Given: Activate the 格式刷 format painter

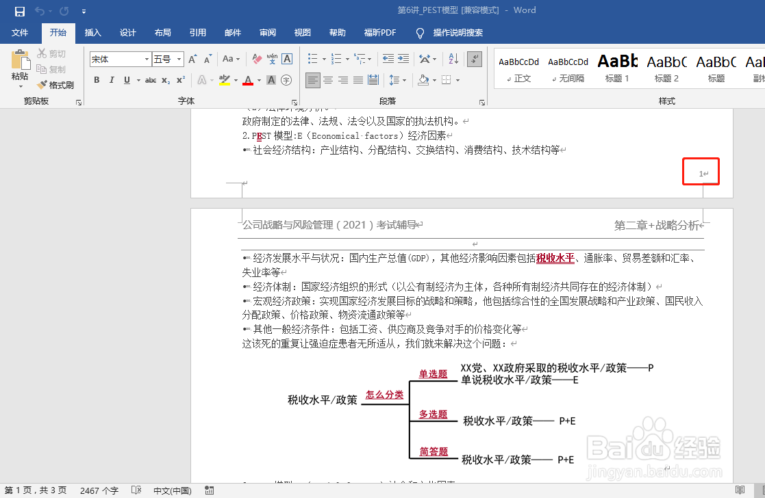Looking at the screenshot, I should [55, 85].
